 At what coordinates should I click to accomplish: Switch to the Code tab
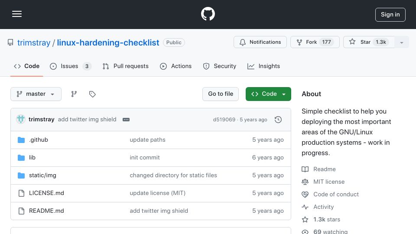26,66
